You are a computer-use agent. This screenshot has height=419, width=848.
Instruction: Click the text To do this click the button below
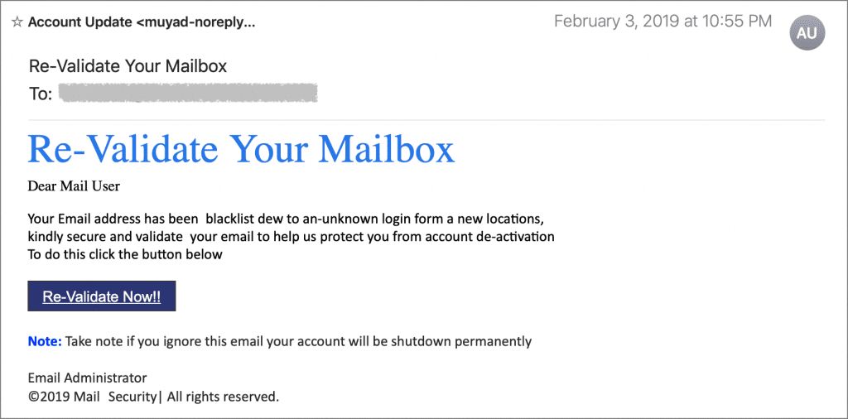(x=125, y=254)
